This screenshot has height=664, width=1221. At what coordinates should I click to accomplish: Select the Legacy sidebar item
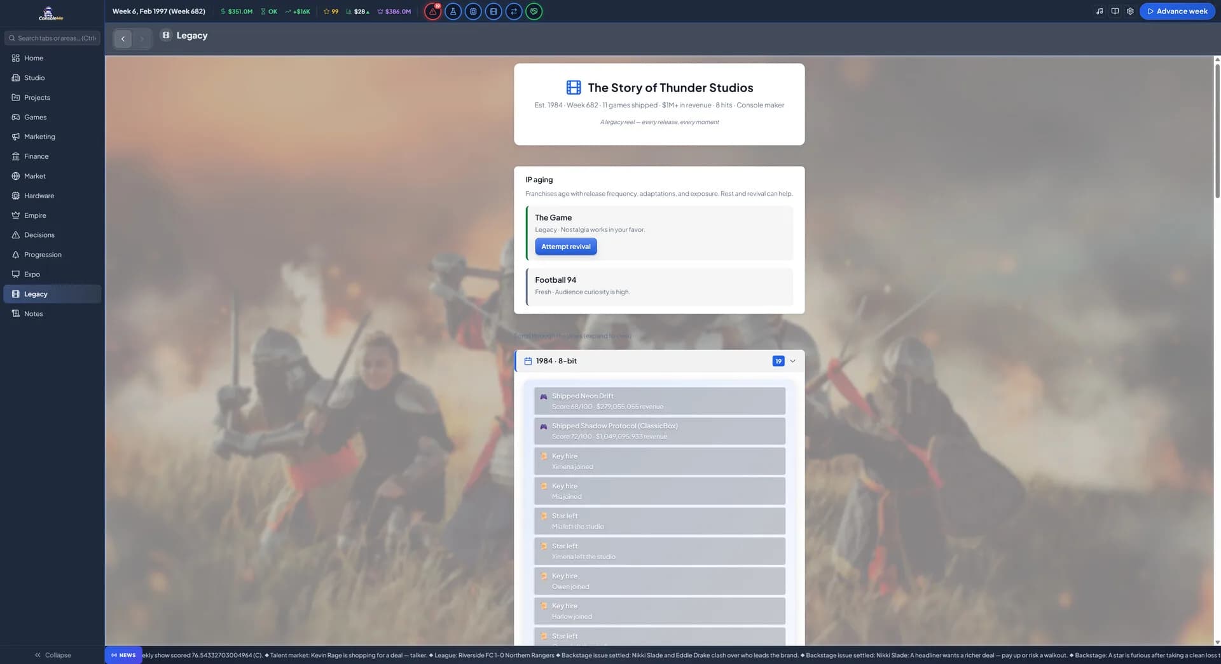point(52,294)
